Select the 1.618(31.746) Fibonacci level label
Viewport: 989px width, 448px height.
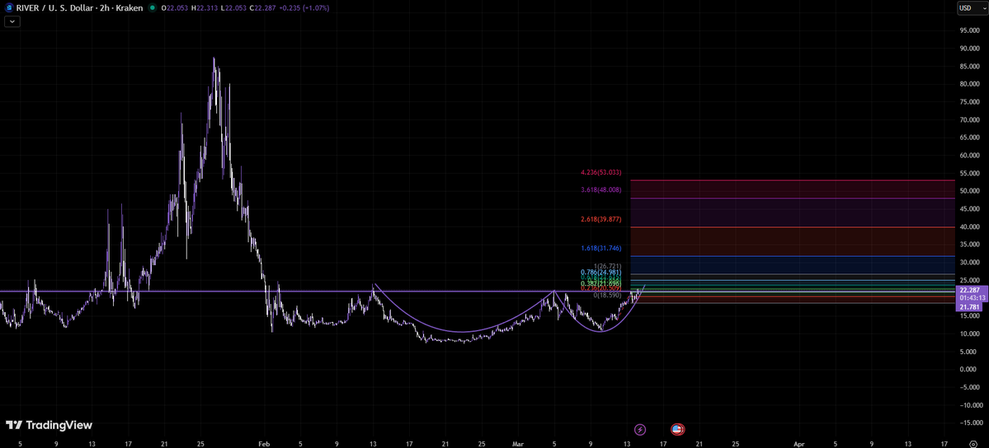click(x=601, y=248)
